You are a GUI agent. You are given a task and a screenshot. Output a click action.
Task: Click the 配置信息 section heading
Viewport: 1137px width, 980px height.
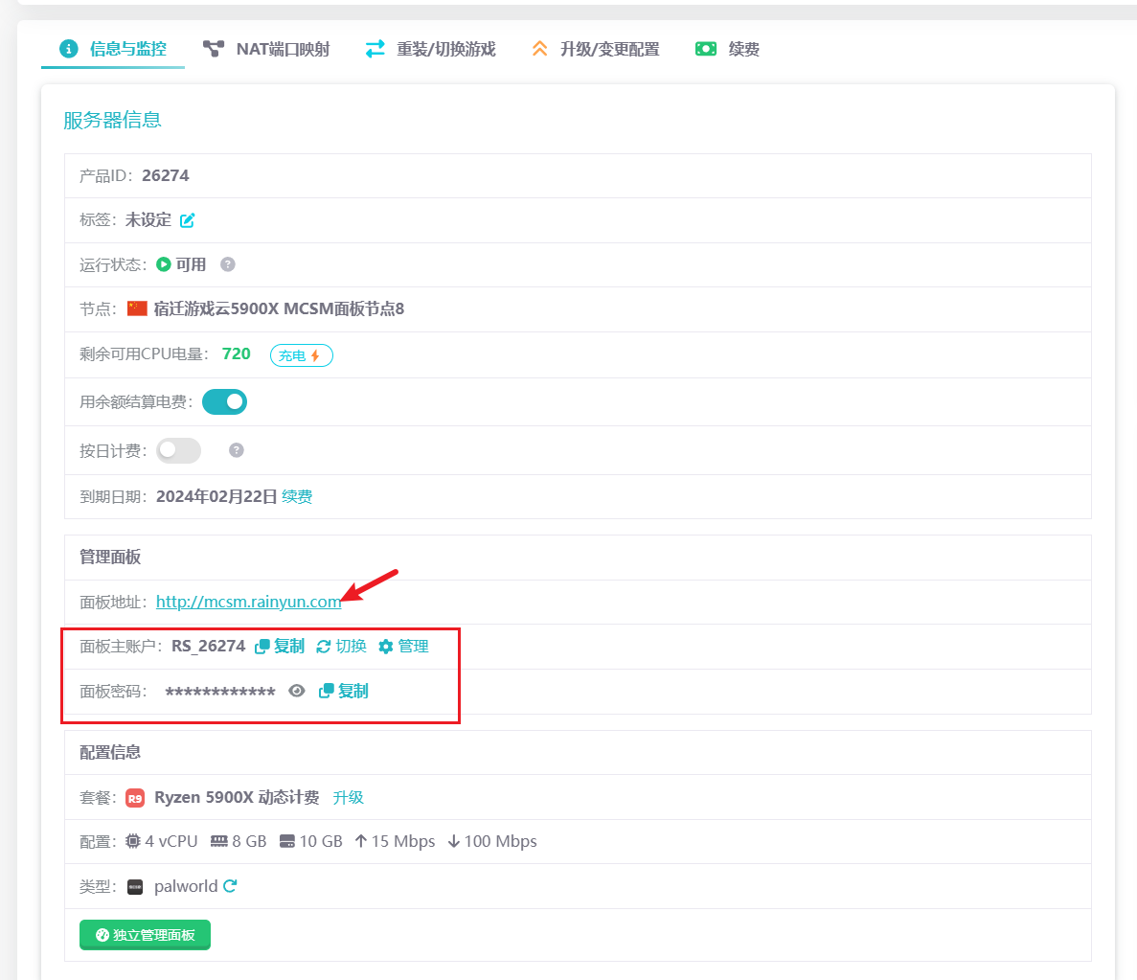110,752
